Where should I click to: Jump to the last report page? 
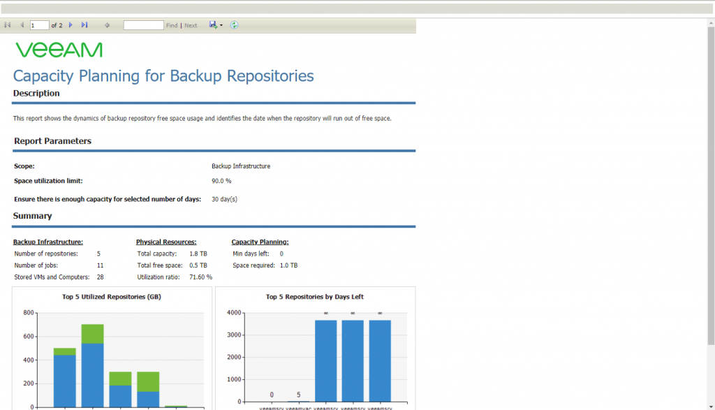[x=84, y=25]
